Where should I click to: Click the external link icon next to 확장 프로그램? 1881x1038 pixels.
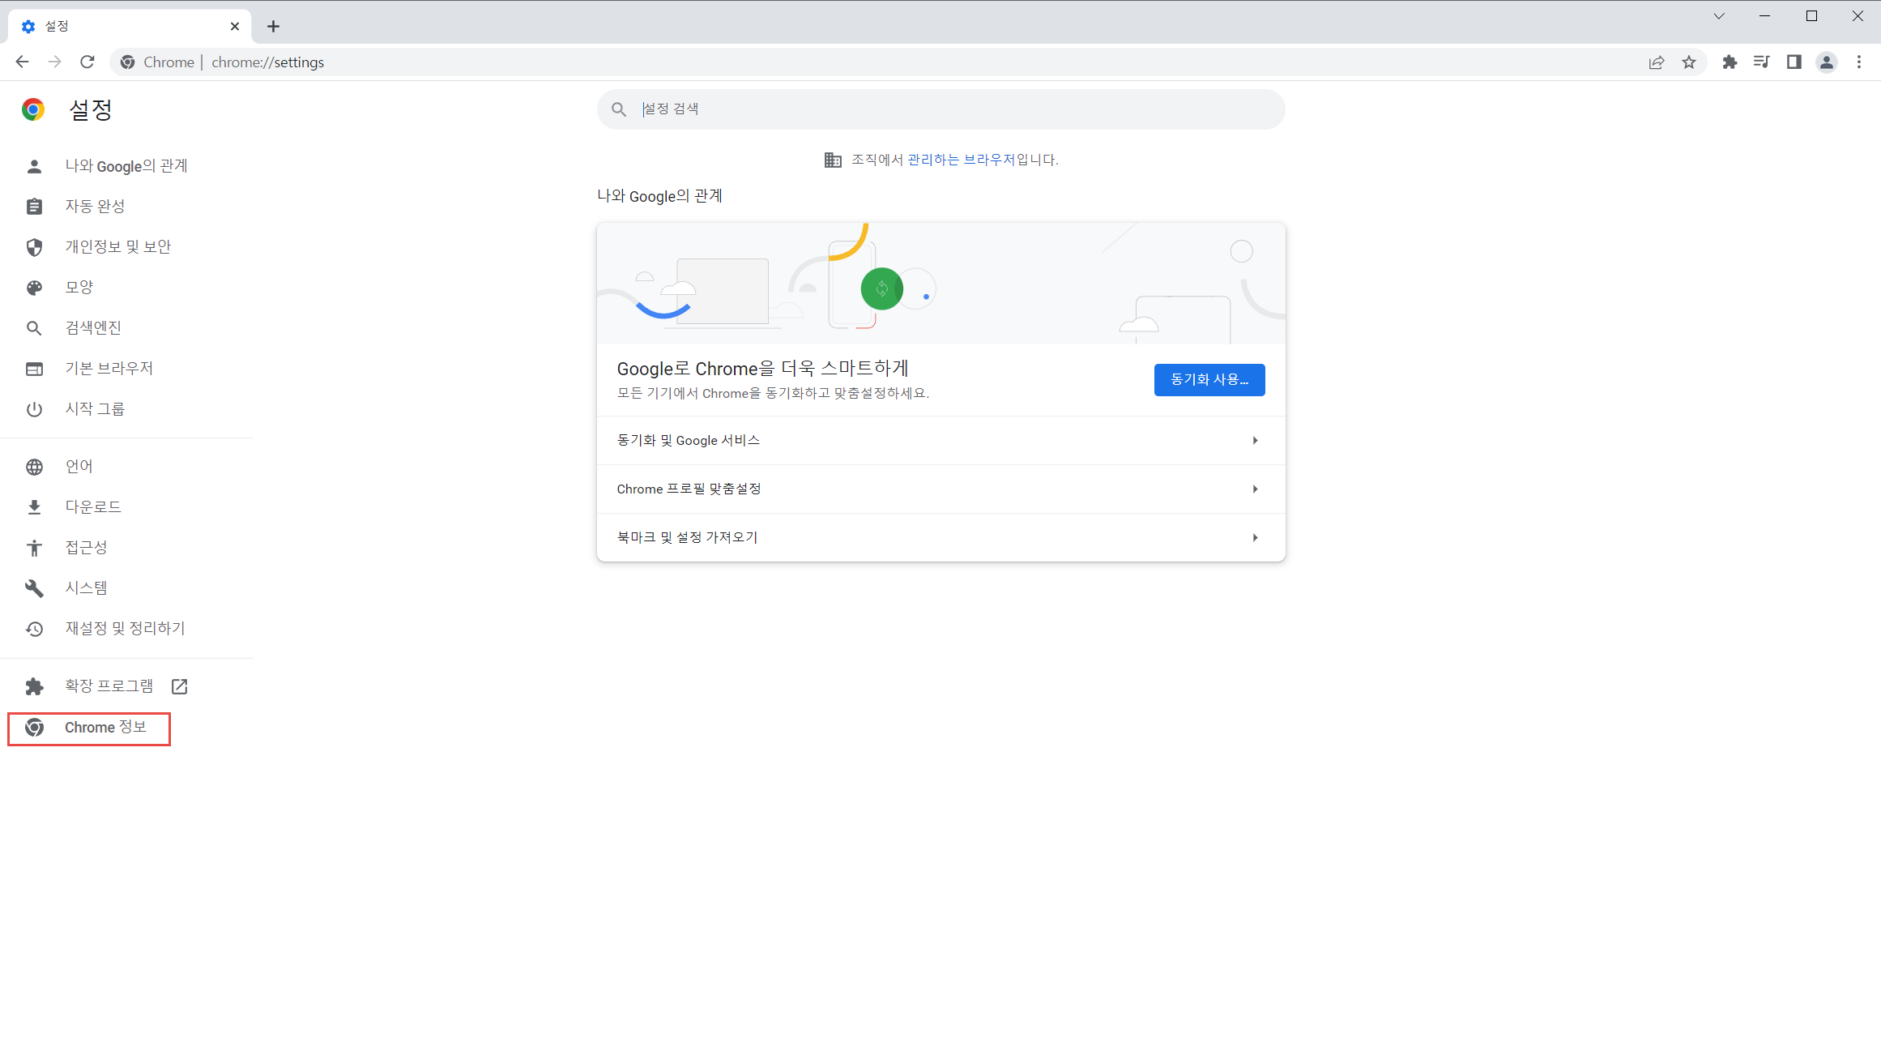point(180,686)
